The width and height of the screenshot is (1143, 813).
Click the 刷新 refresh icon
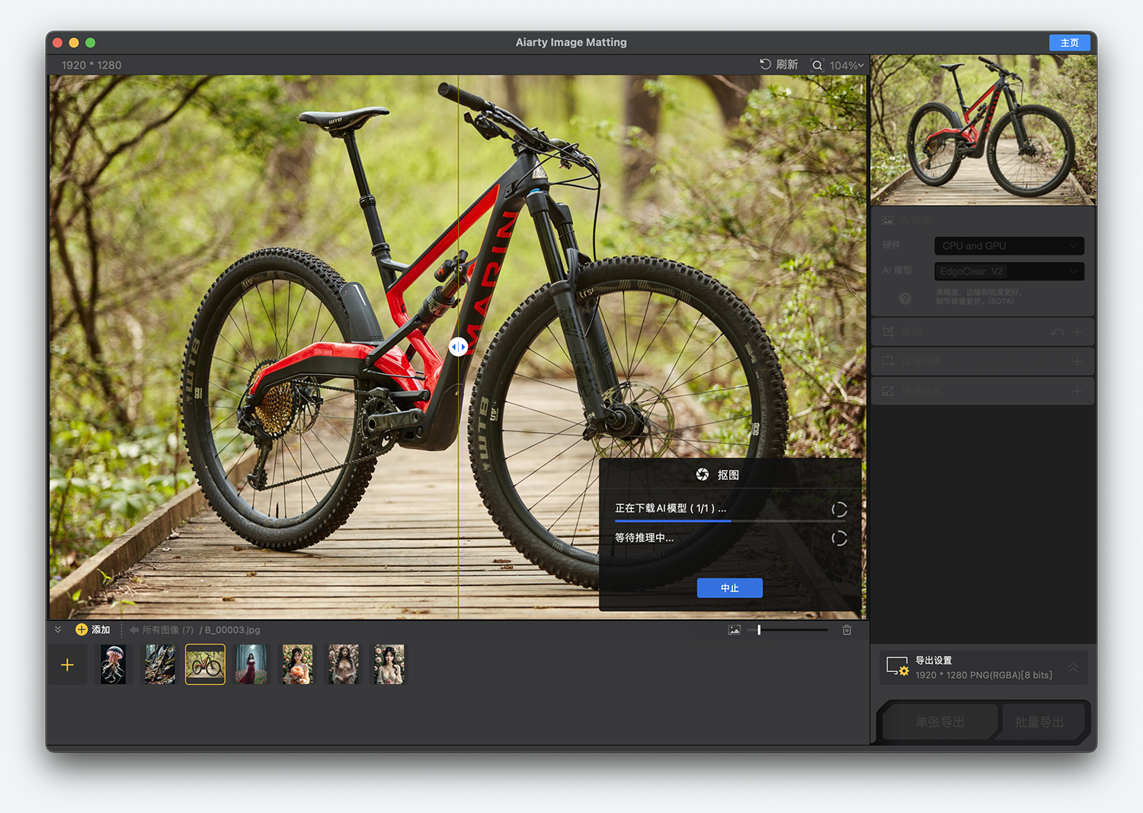point(766,65)
